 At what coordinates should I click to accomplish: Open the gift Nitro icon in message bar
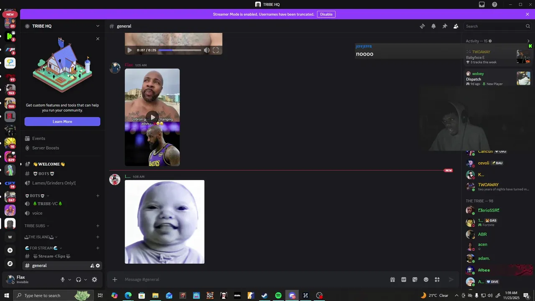[x=392, y=279]
